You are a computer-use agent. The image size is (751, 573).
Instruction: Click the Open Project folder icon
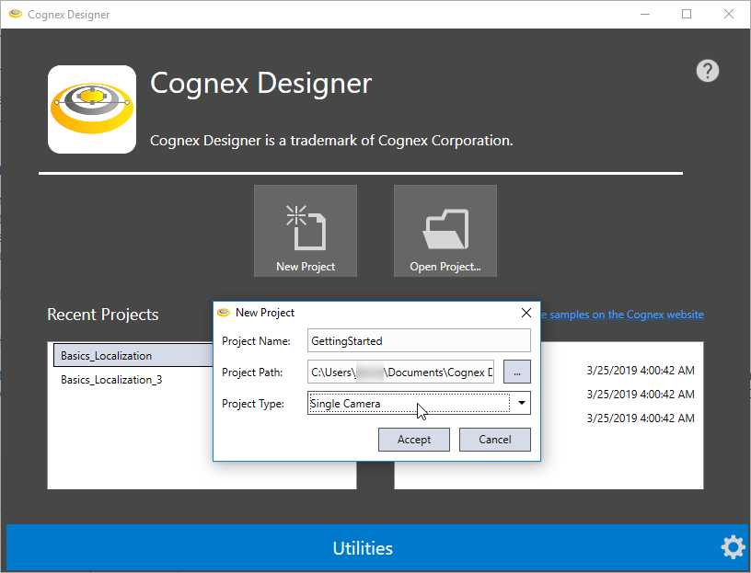[445, 231]
